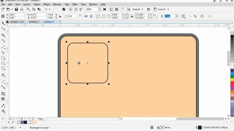Click the peach swatch in document palette
Screen dimensions: 234x131
pyautogui.click(x=35, y=122)
